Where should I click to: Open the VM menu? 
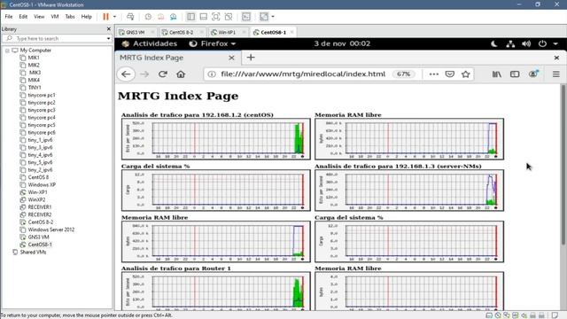(55, 17)
